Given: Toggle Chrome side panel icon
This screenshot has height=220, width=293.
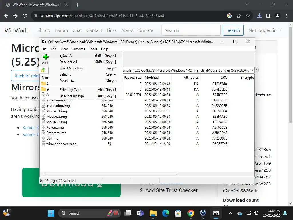Looking at the screenshot, I should click(x=268, y=16).
